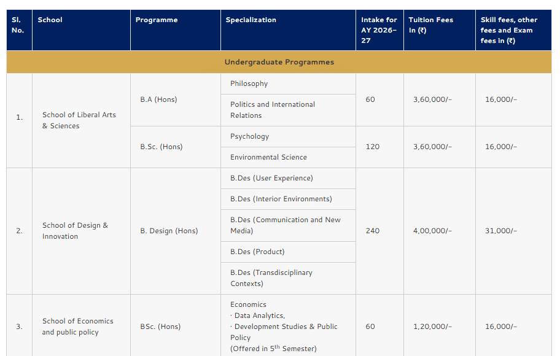Click School of Liberal Arts & Sciences
Screen dimensions: 560x356
click(79, 120)
